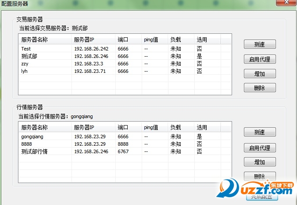Click 否 in 8888 quote server row
297x205 pixels.
(x=199, y=144)
